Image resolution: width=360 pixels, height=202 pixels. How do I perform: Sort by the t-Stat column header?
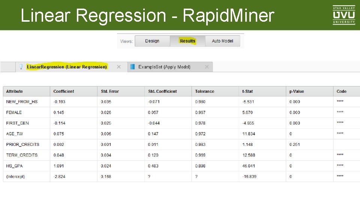[x=262, y=91]
